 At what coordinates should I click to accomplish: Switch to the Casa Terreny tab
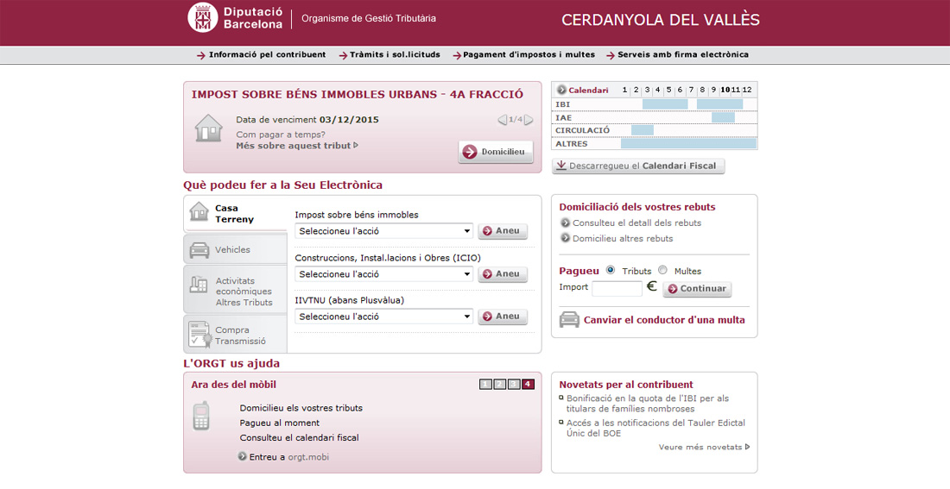coord(235,214)
